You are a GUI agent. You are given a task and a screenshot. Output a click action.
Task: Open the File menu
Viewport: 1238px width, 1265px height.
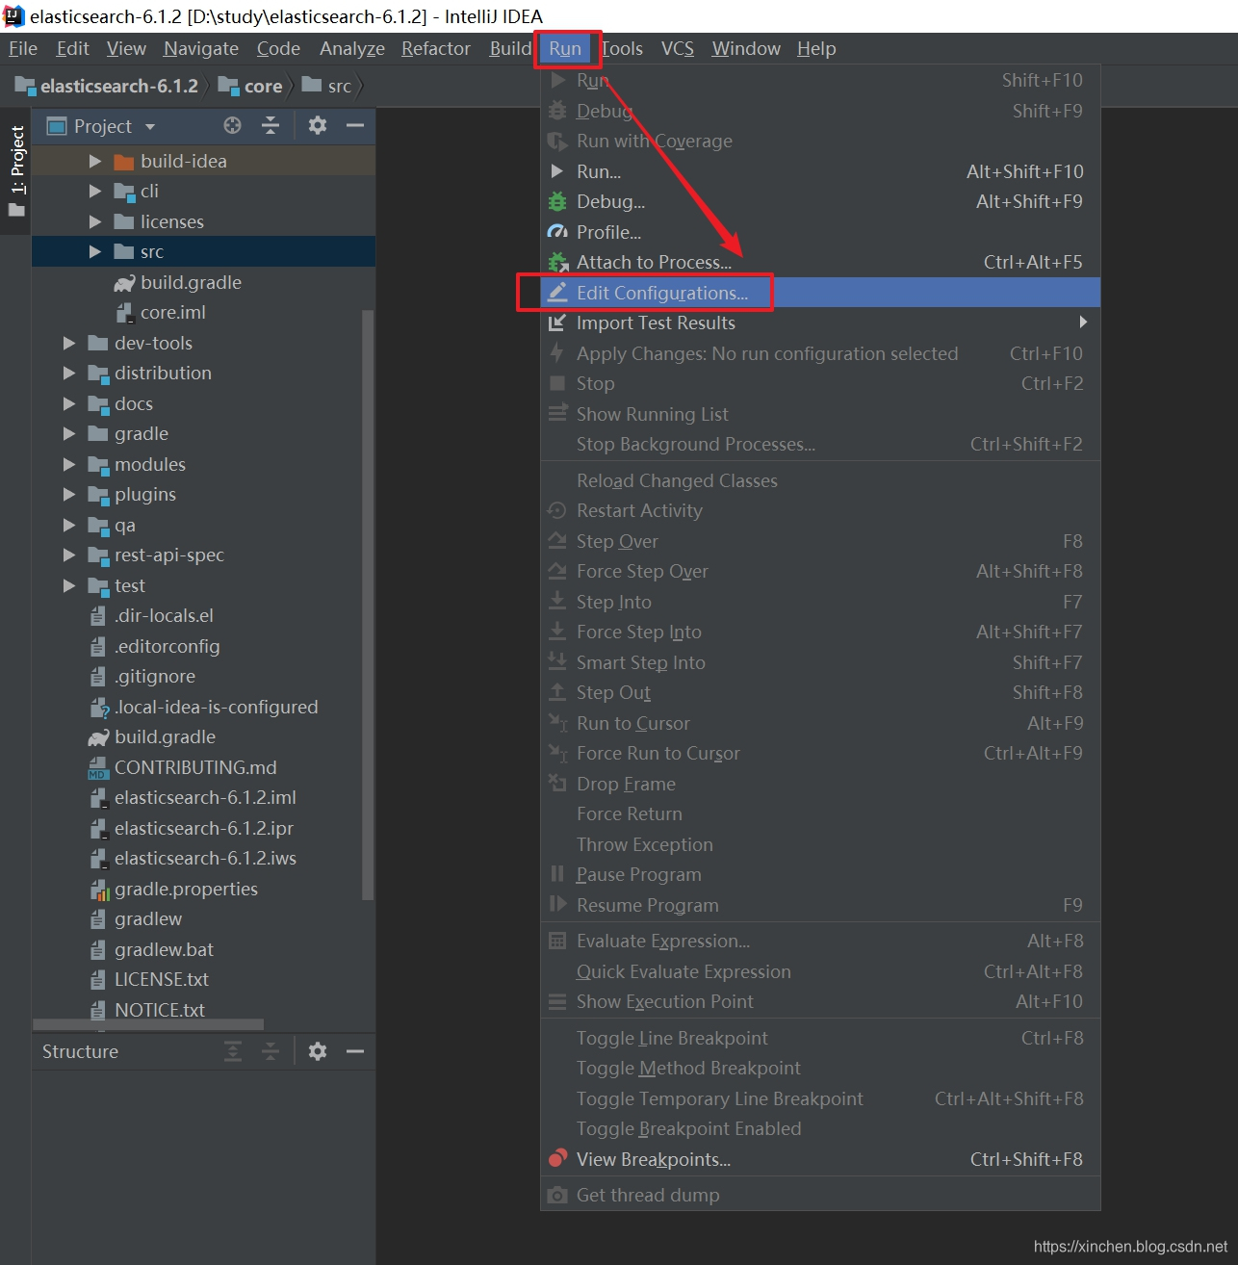23,48
